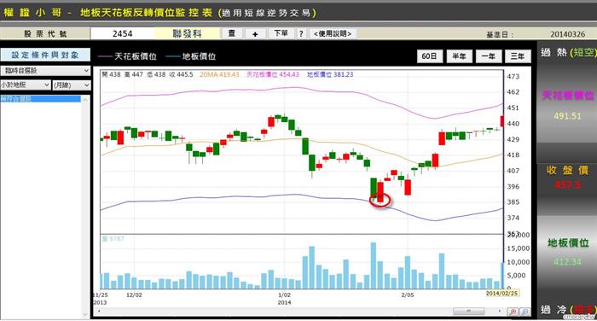Click the 查 lookup button
This screenshot has height=321, width=597.
(232, 33)
